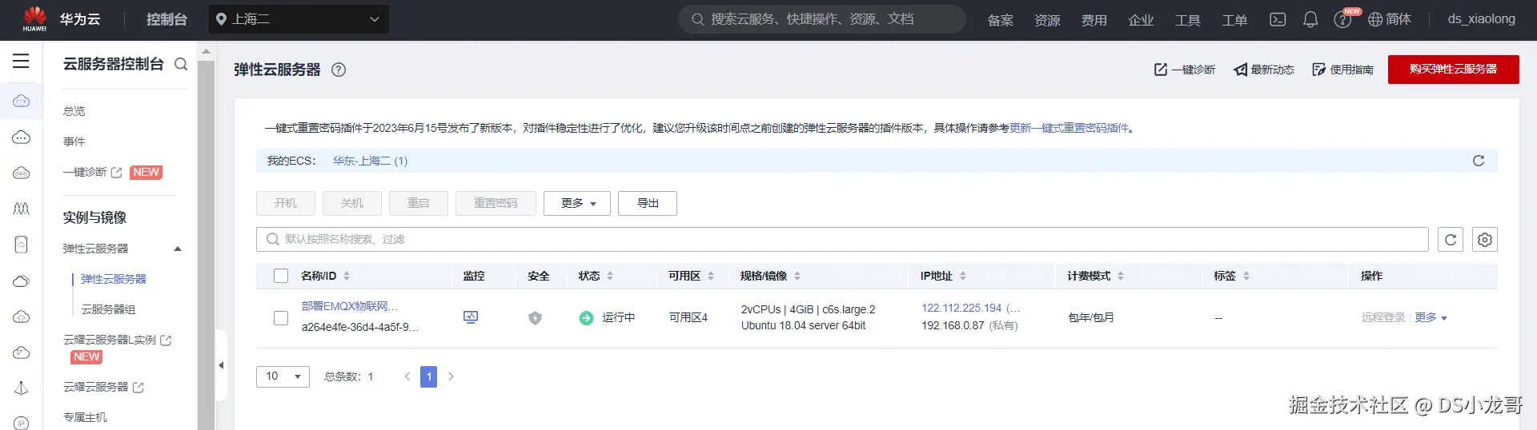
Task: Click the first cloud icon in left rail
Action: click(x=21, y=101)
